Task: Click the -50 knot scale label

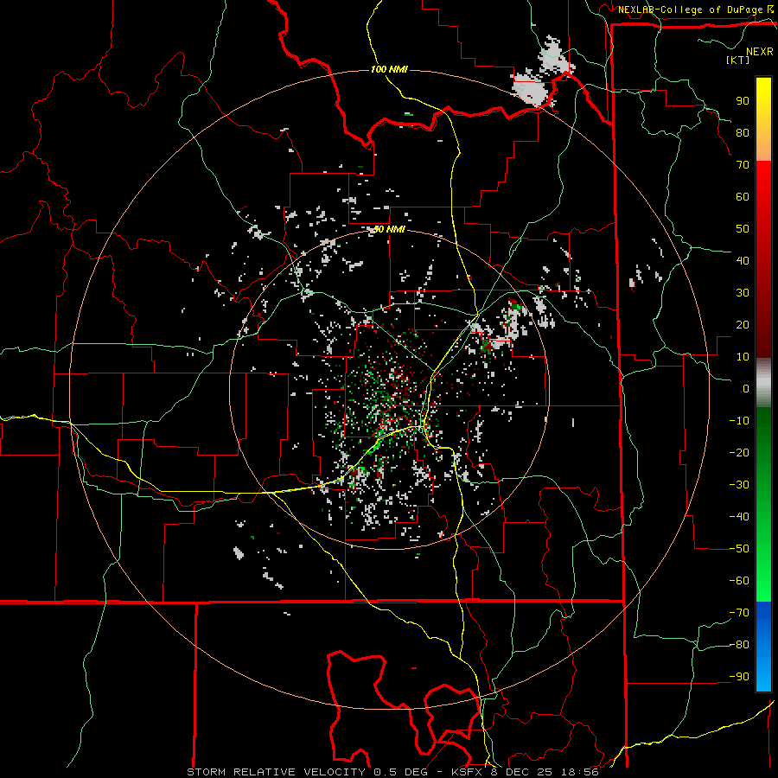Action: (739, 549)
